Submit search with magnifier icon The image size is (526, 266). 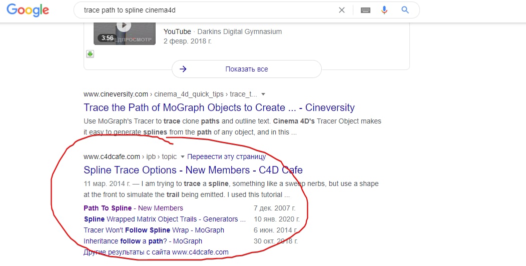click(405, 10)
